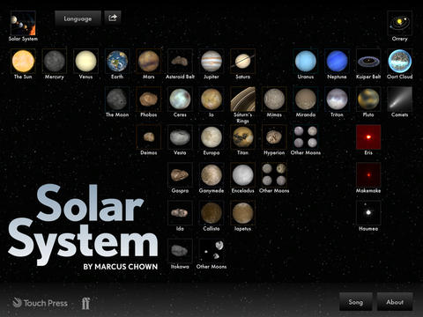The height and width of the screenshot is (317, 423).
Task: Open the Titan moon icon
Action: pos(242,136)
